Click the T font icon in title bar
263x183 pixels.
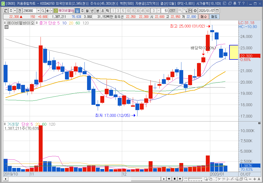tap(239, 3)
